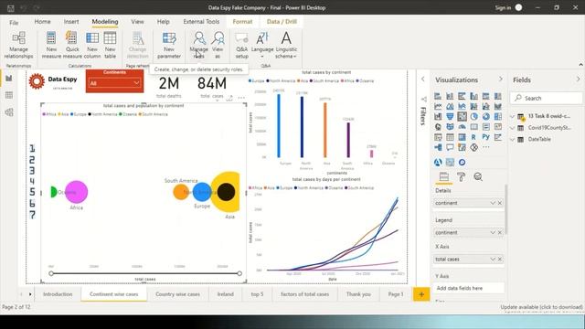Click Update available download link
The image size is (585, 329).
[541, 307]
